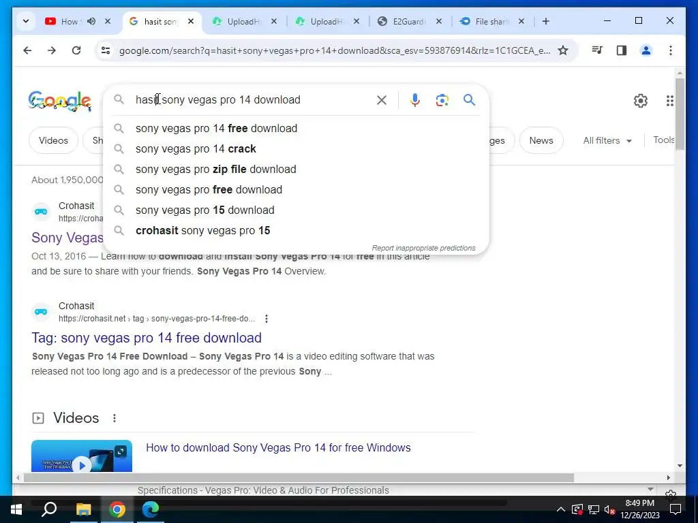Search by image with Google Lens icon

pos(442,100)
